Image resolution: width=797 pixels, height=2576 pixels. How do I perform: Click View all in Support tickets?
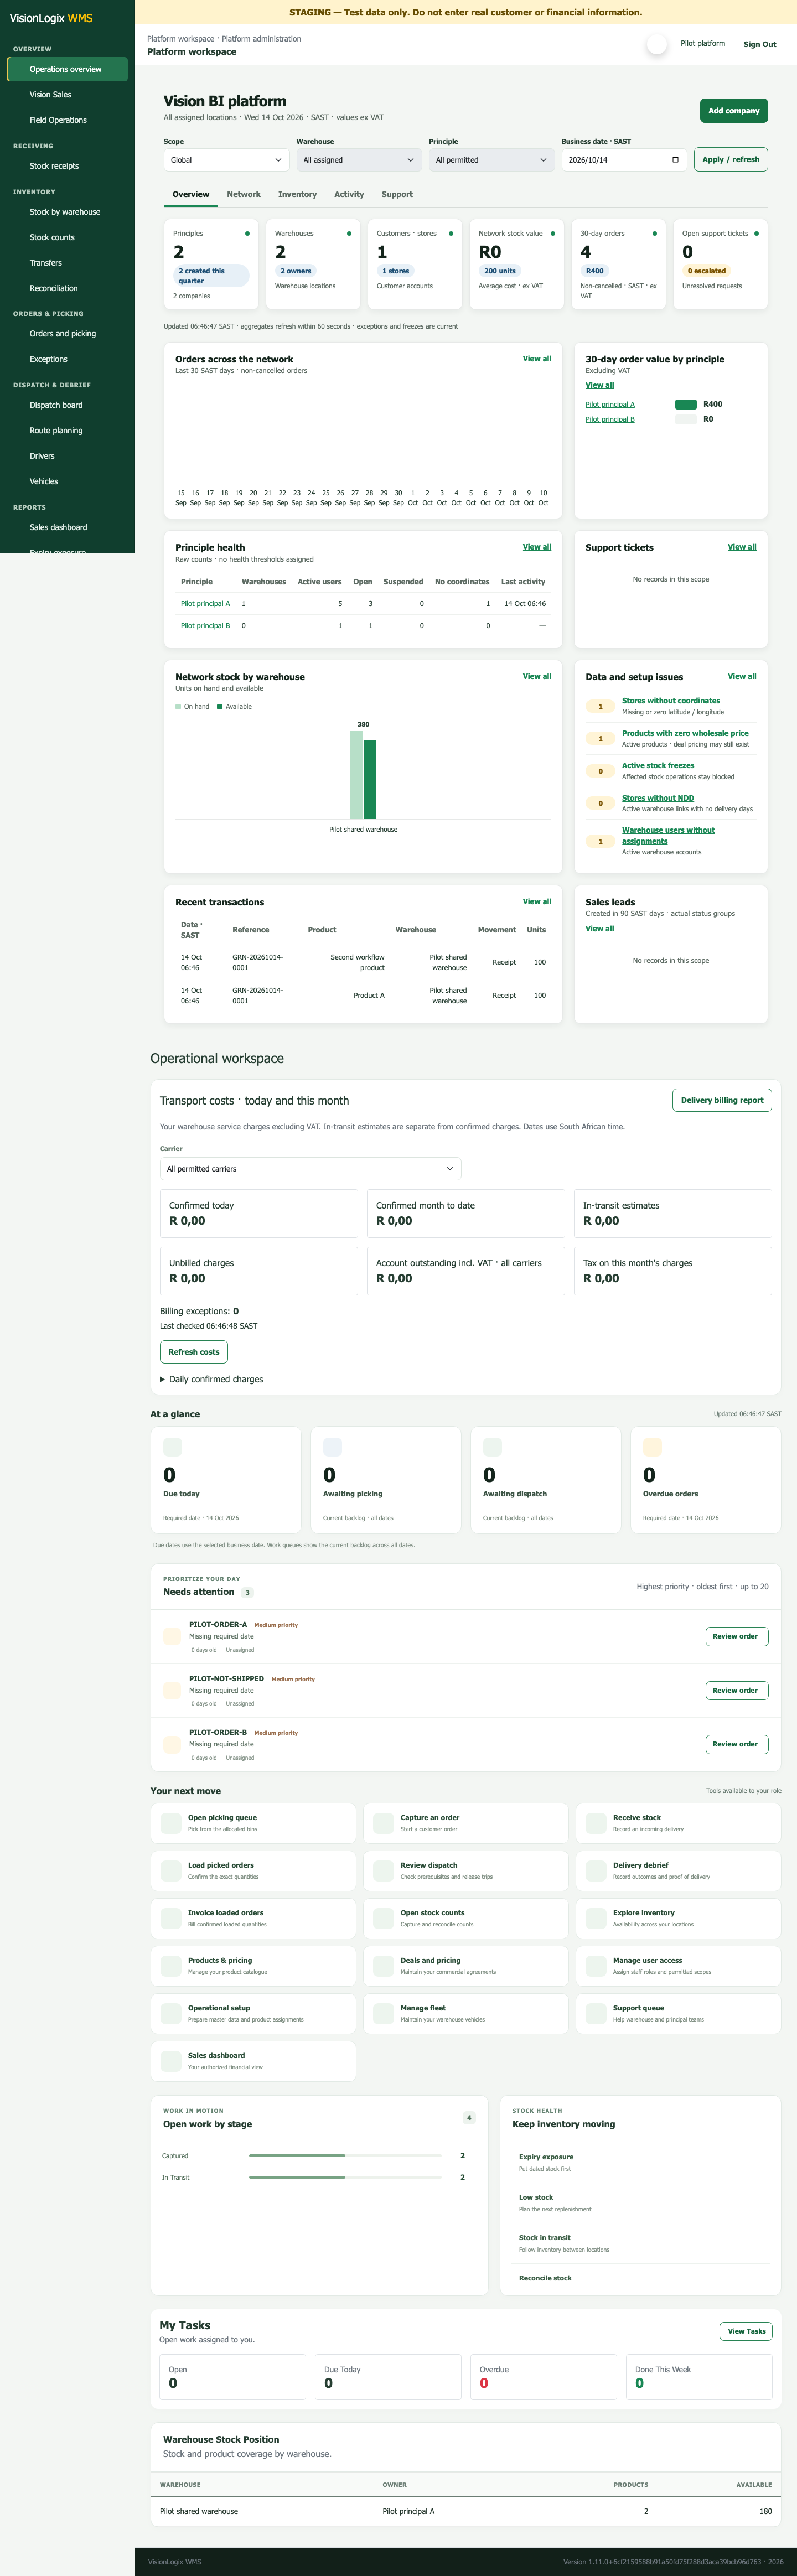coord(742,547)
